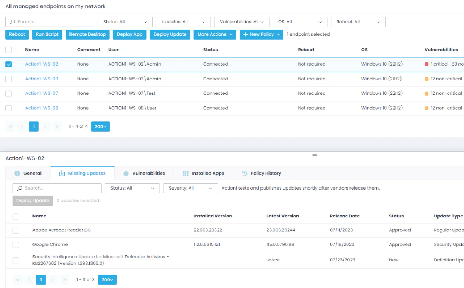The image size is (464, 288).
Task: Change endpoints page size from 200
Action: (101, 127)
